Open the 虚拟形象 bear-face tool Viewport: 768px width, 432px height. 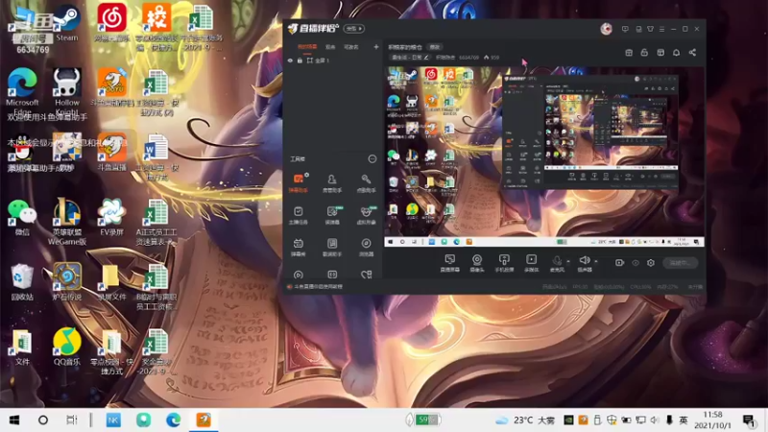[366, 215]
